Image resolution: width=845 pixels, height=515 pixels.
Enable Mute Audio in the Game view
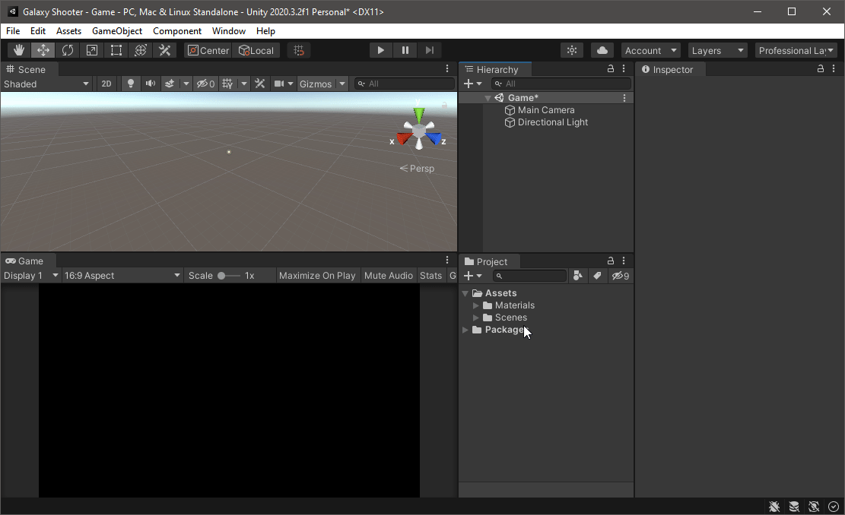(388, 275)
